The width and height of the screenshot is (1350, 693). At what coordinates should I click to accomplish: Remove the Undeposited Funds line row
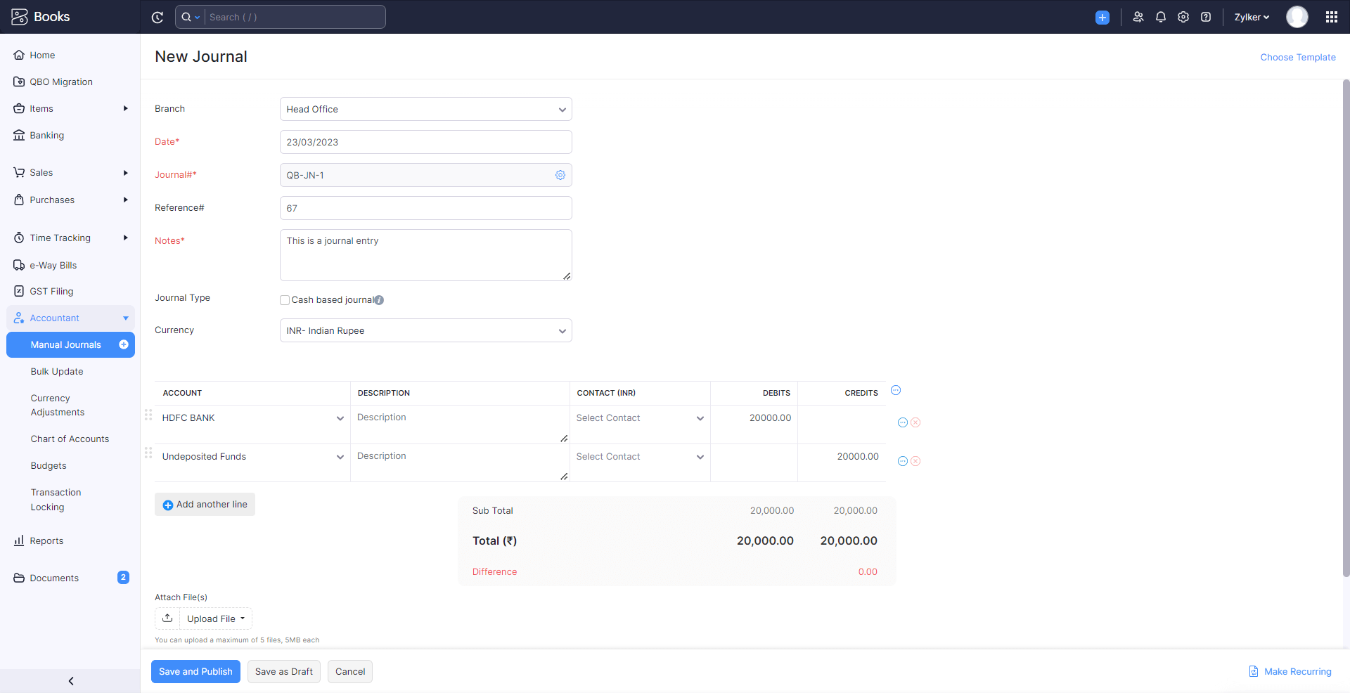(915, 461)
